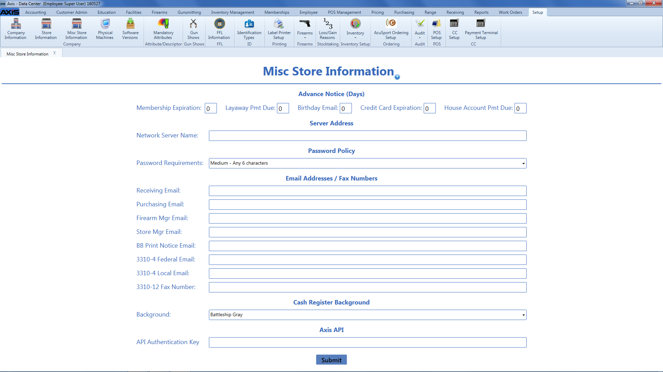This screenshot has width=663, height=372.
Task: Open Payment Terminal Setup icon
Action: [x=481, y=29]
